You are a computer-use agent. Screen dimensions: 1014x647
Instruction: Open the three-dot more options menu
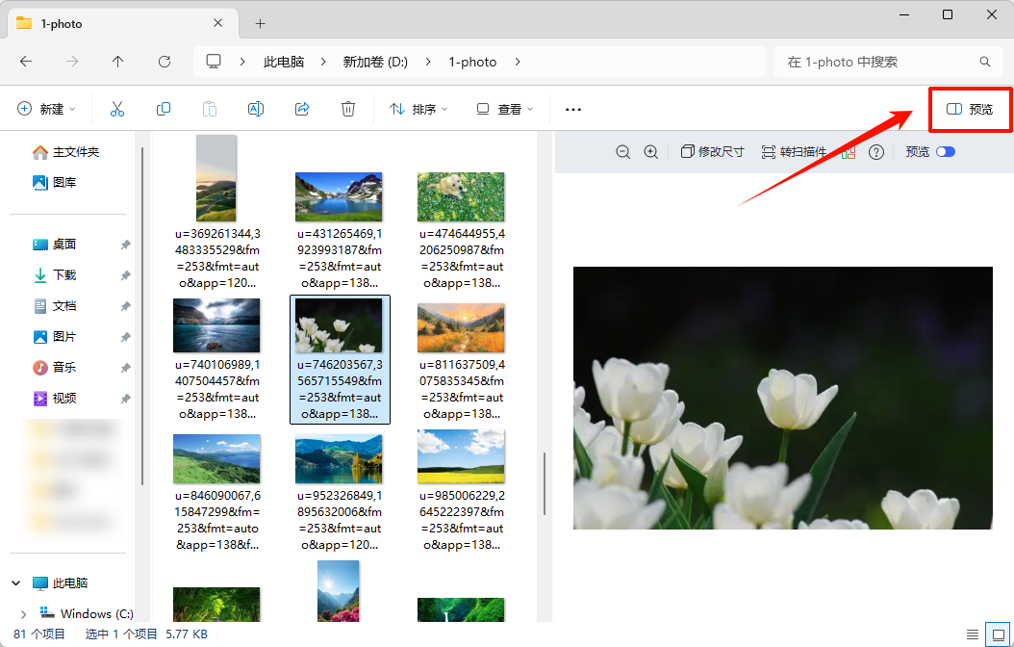click(x=573, y=109)
